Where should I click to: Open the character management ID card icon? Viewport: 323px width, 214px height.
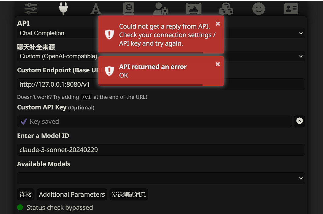coord(291,9)
